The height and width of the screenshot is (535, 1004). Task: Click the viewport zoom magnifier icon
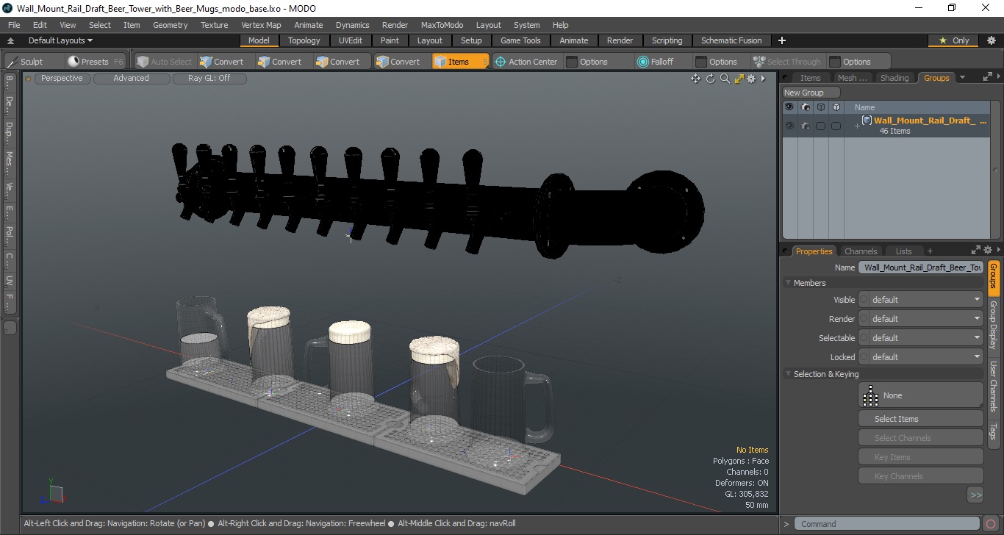coord(725,79)
